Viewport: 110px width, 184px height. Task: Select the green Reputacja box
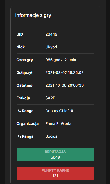pos(55,154)
